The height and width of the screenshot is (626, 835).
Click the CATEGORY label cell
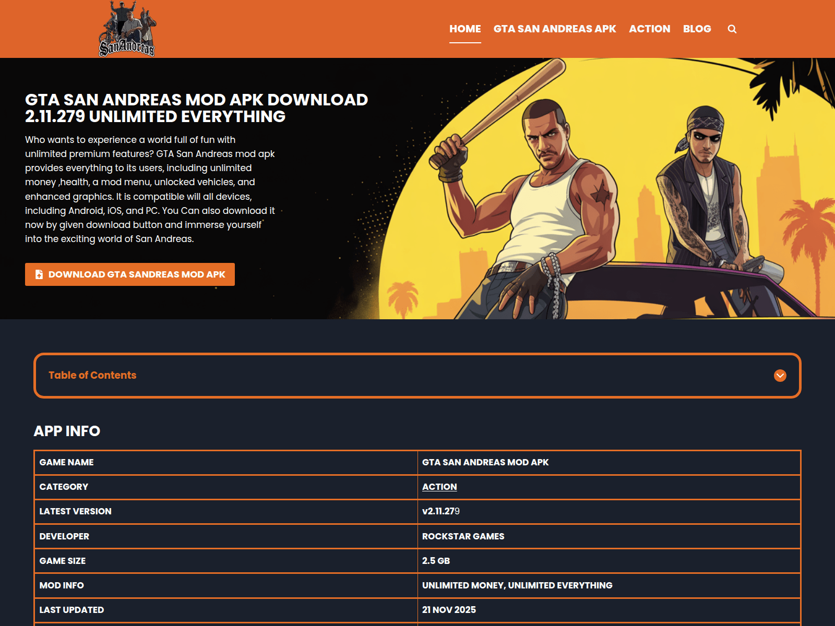click(226, 487)
